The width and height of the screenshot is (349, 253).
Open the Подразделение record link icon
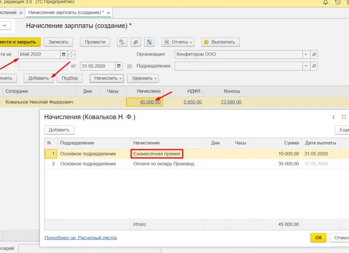pos(314,66)
